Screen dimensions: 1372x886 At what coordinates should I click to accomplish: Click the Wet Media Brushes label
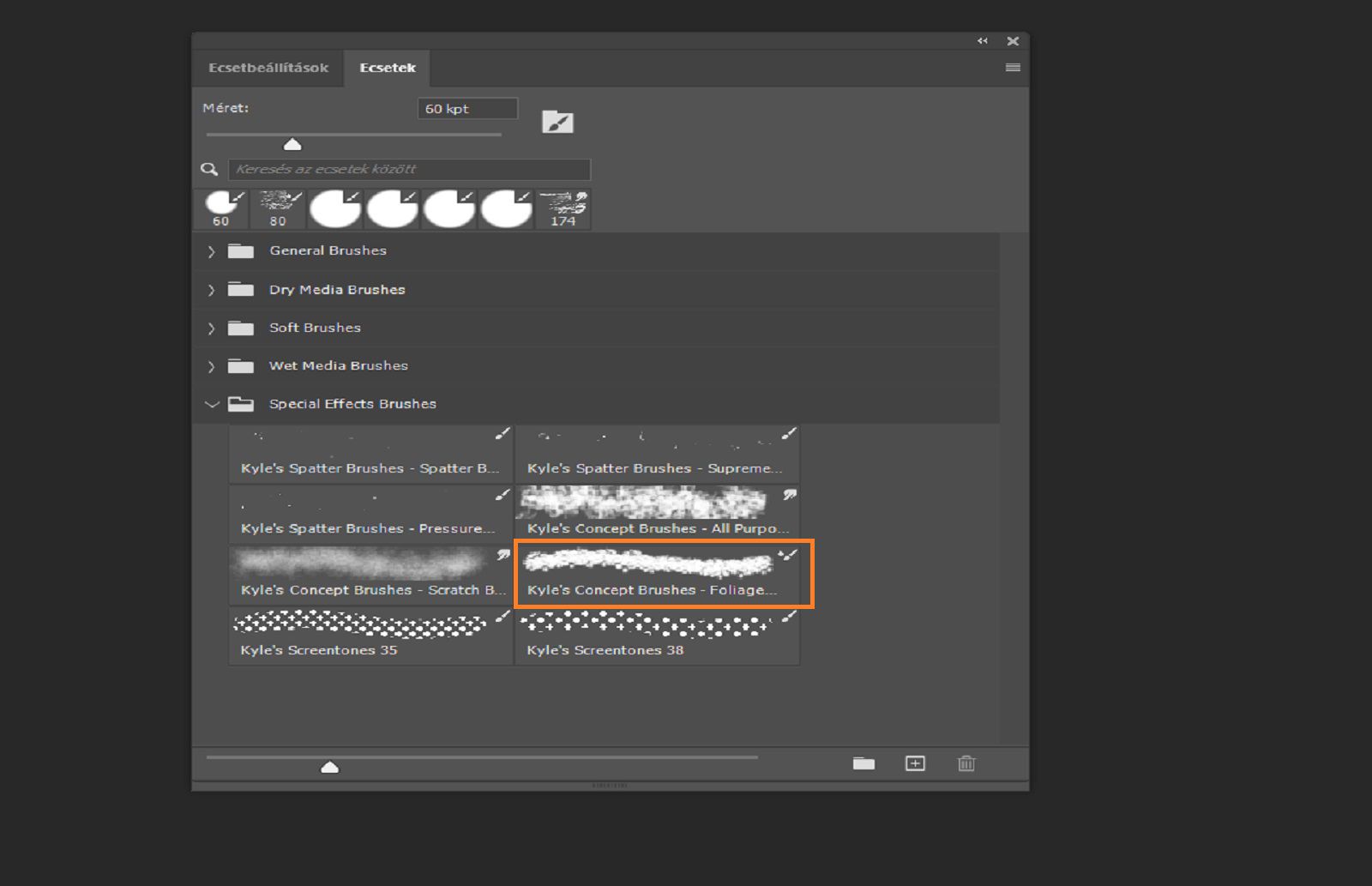[339, 365]
